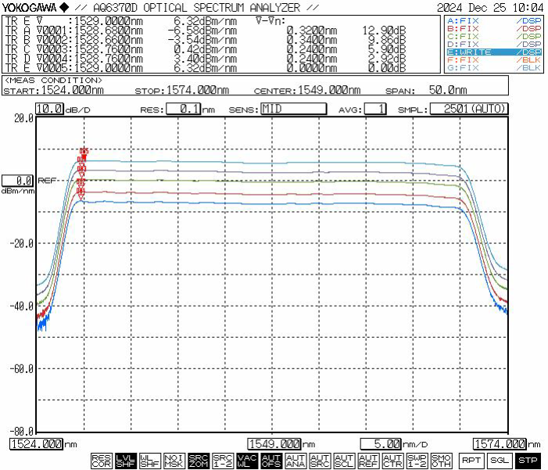
Task: Select SGL single sweep mode
Action: tap(500, 461)
